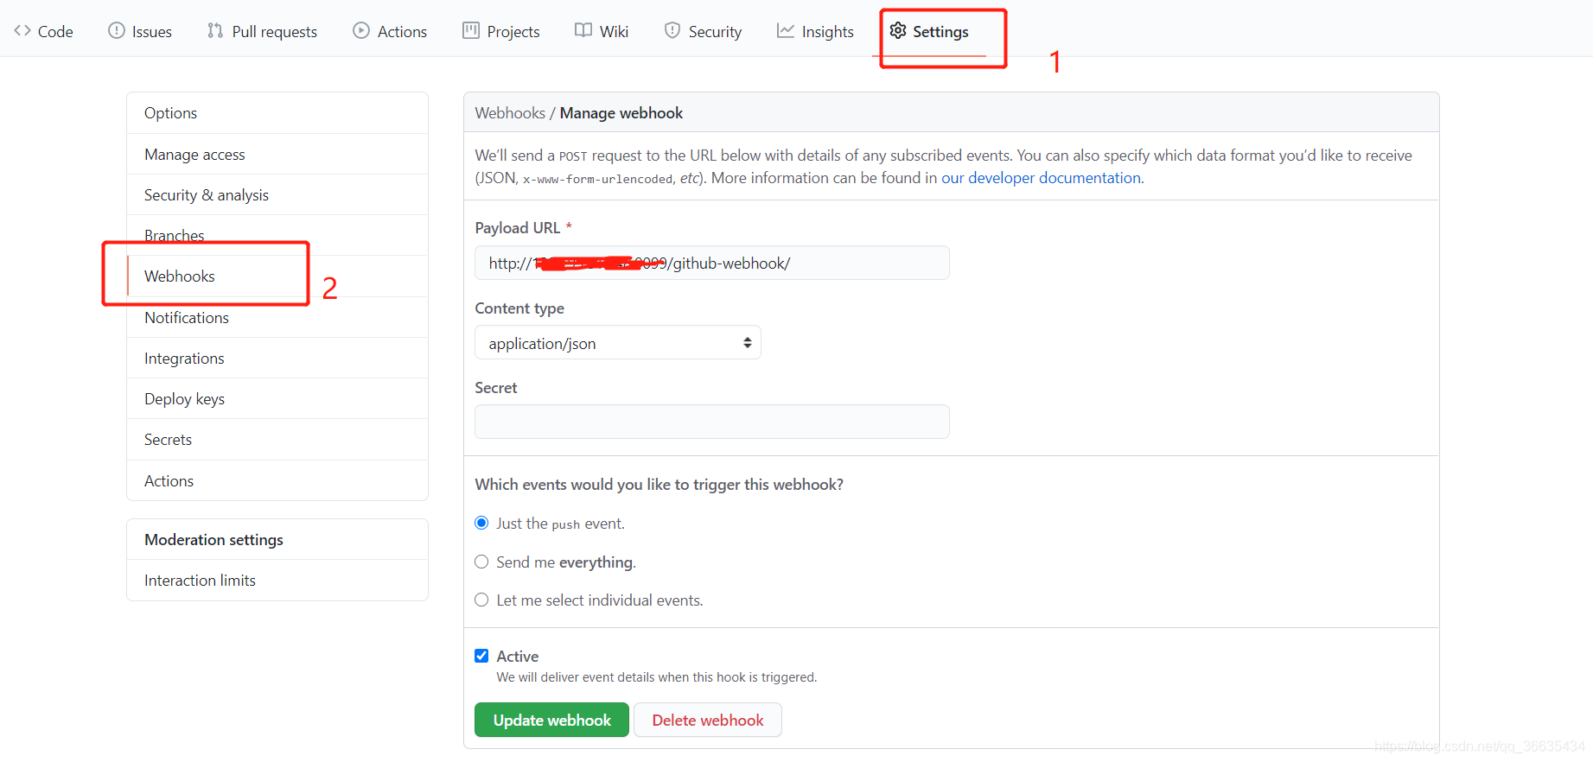Select Send me everything option
The height and width of the screenshot is (762, 1593).
(x=481, y=562)
